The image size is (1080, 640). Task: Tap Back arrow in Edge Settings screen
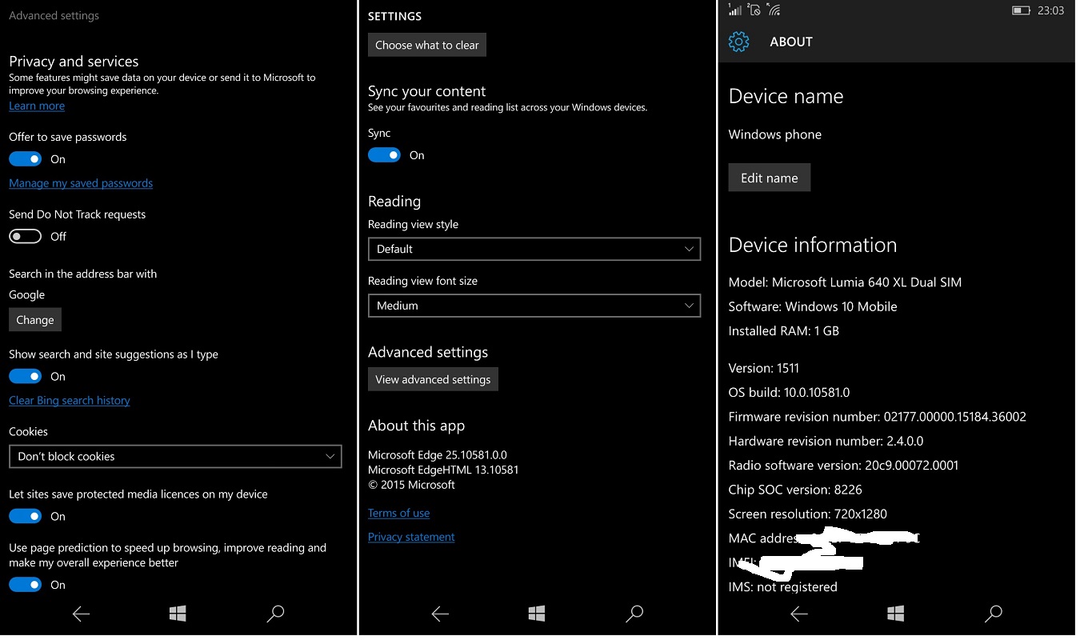440,614
